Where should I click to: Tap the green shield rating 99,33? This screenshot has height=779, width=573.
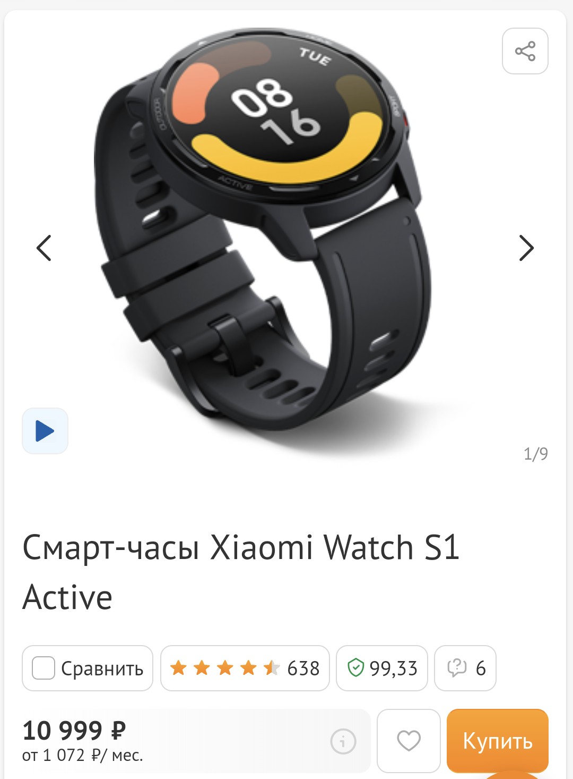pyautogui.click(x=382, y=668)
